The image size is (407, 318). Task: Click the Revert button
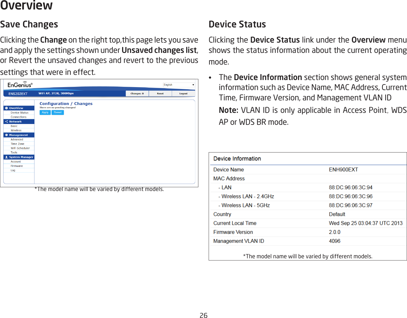click(58, 112)
